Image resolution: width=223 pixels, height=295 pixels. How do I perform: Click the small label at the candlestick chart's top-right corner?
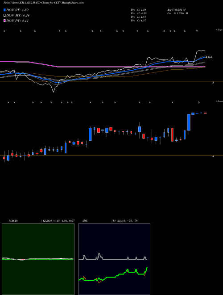(x=219, y=101)
